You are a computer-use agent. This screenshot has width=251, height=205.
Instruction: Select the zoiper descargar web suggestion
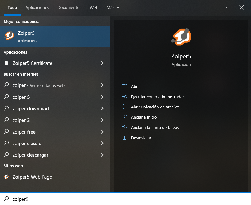pyautogui.click(x=55, y=155)
